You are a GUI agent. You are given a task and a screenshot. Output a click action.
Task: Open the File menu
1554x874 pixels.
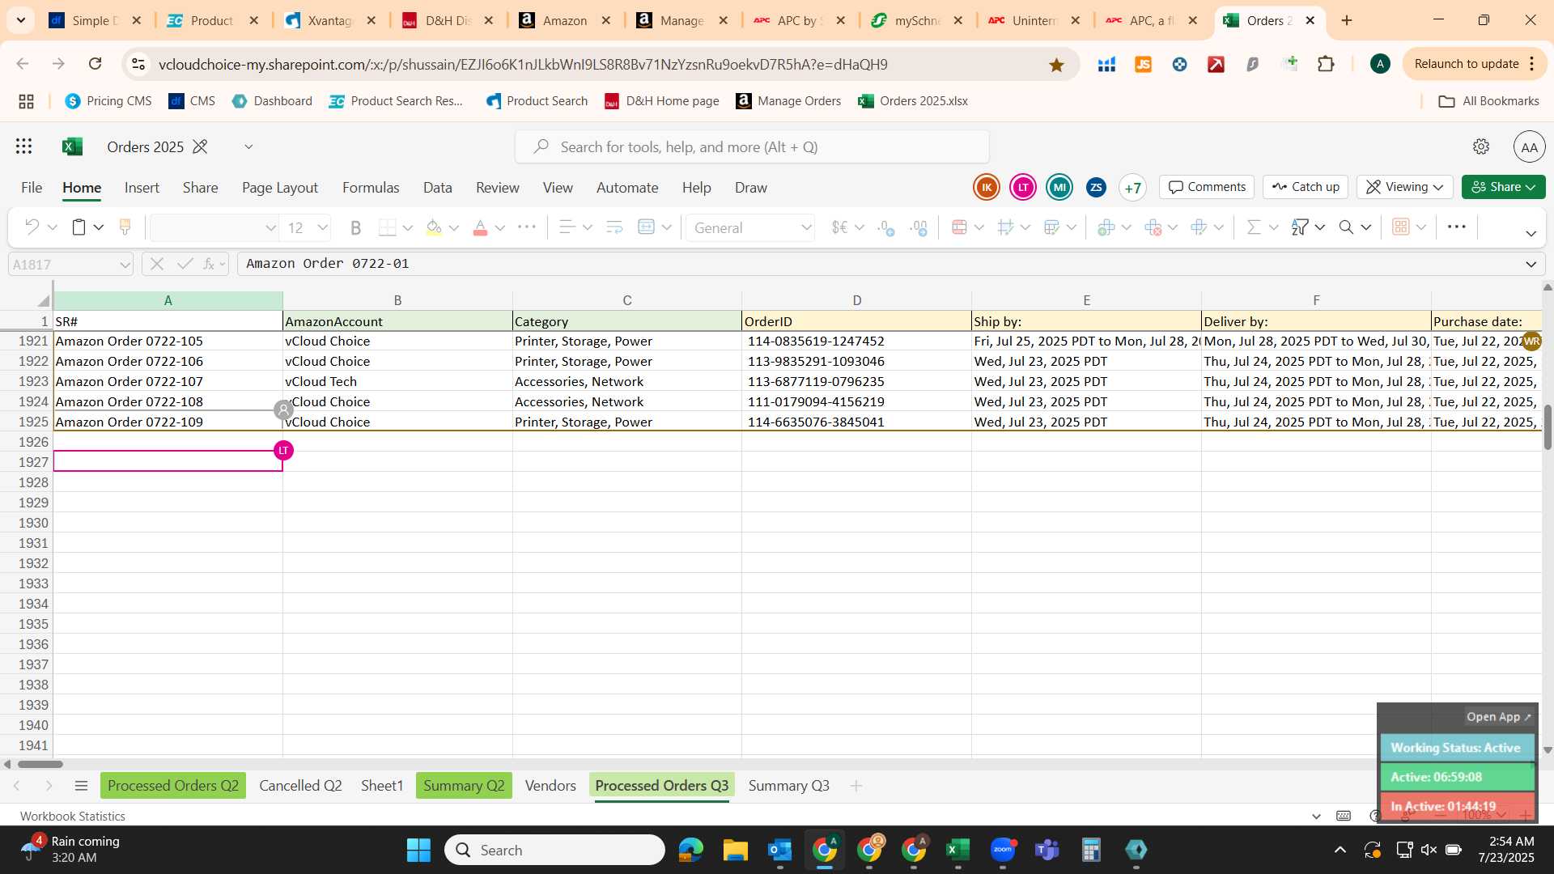click(32, 188)
